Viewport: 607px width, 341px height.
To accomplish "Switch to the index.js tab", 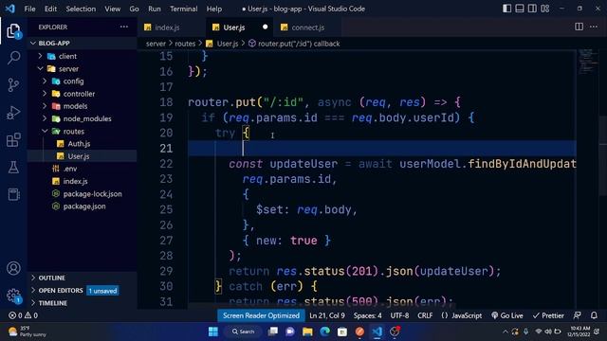I will 167,27.
